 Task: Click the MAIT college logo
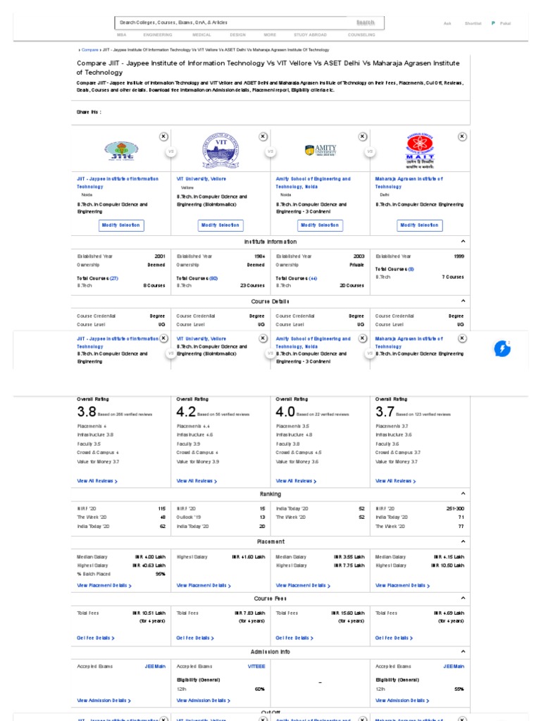tap(421, 149)
